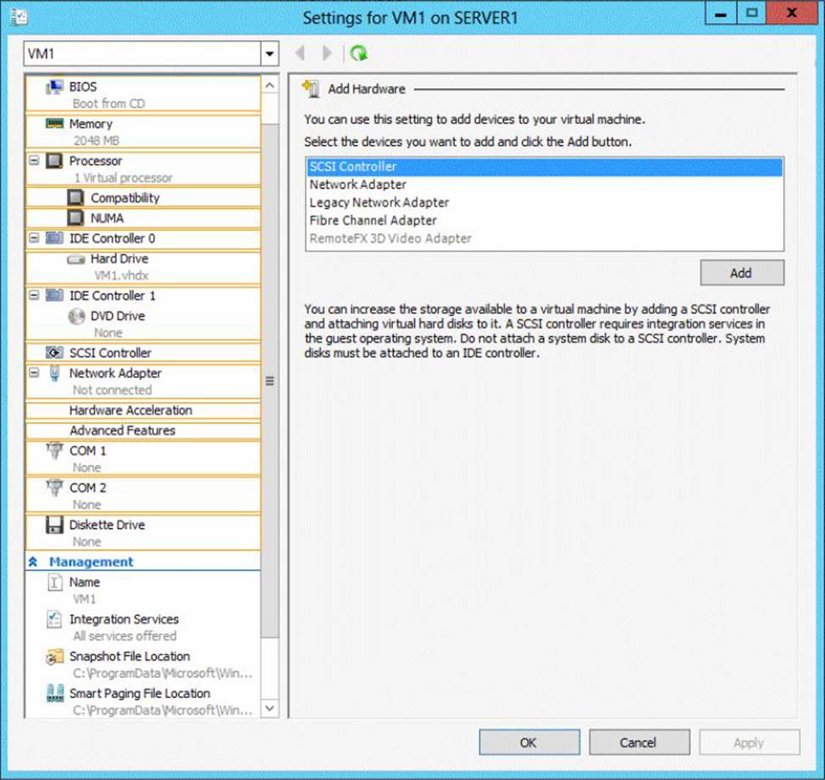
Task: Click the OK button
Action: [x=529, y=743]
